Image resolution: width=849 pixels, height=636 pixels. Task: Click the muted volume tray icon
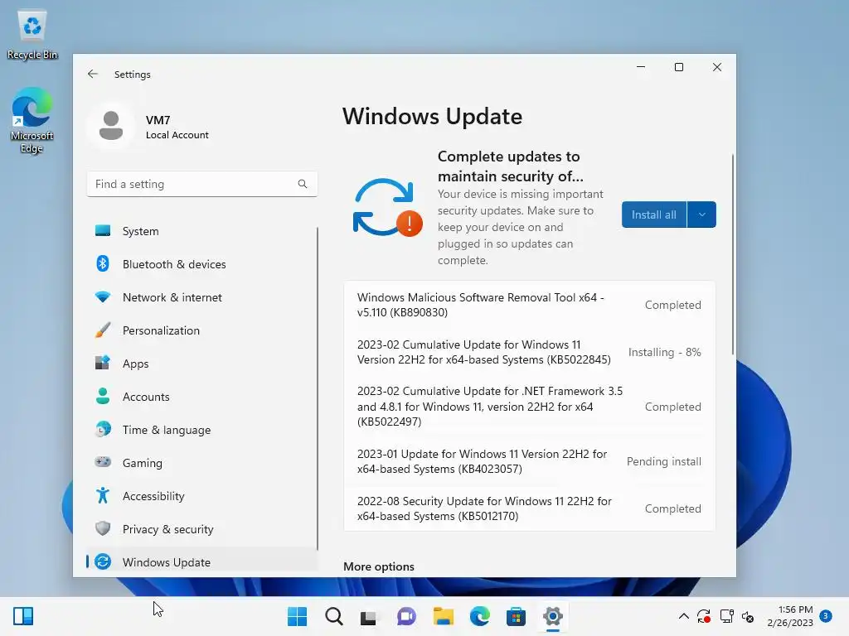click(x=749, y=616)
